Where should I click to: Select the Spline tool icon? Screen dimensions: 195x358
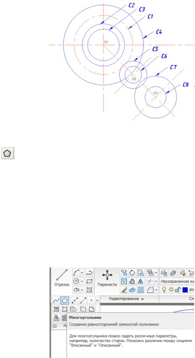coord(56,300)
